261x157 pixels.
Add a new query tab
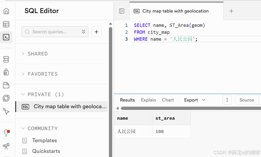[231, 11]
